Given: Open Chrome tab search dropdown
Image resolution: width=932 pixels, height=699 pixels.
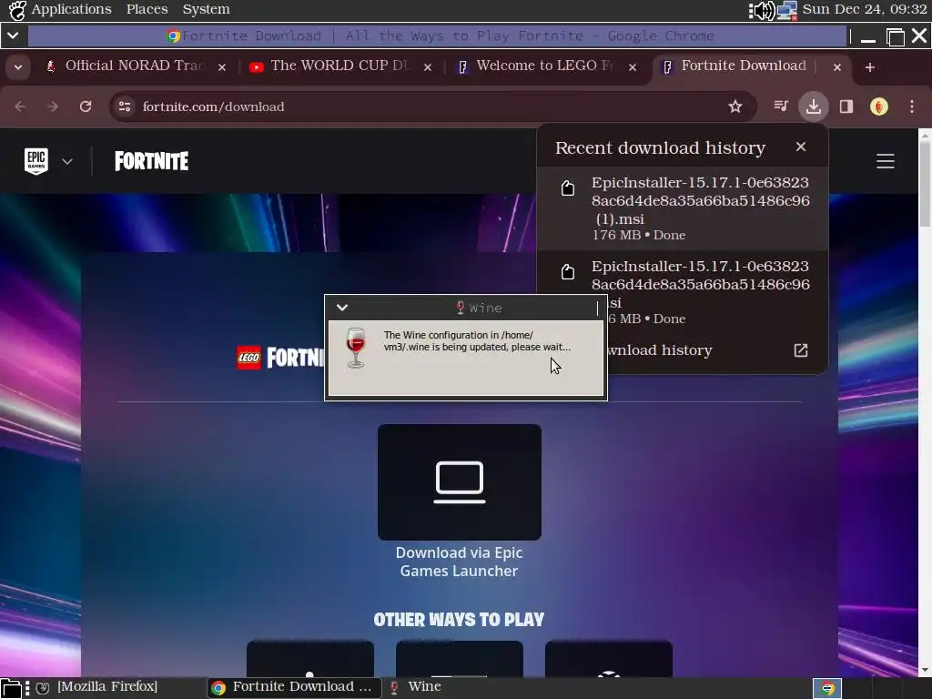Looking at the screenshot, I should click(18, 67).
